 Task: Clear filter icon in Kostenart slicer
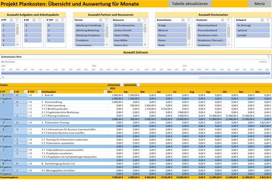coord(228,20)
